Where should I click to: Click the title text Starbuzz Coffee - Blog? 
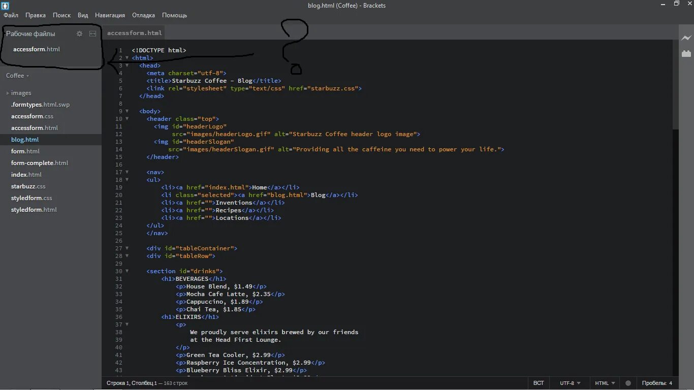click(212, 81)
